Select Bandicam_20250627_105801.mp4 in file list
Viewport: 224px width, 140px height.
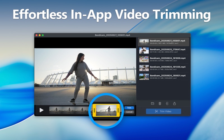[x=164, y=42]
